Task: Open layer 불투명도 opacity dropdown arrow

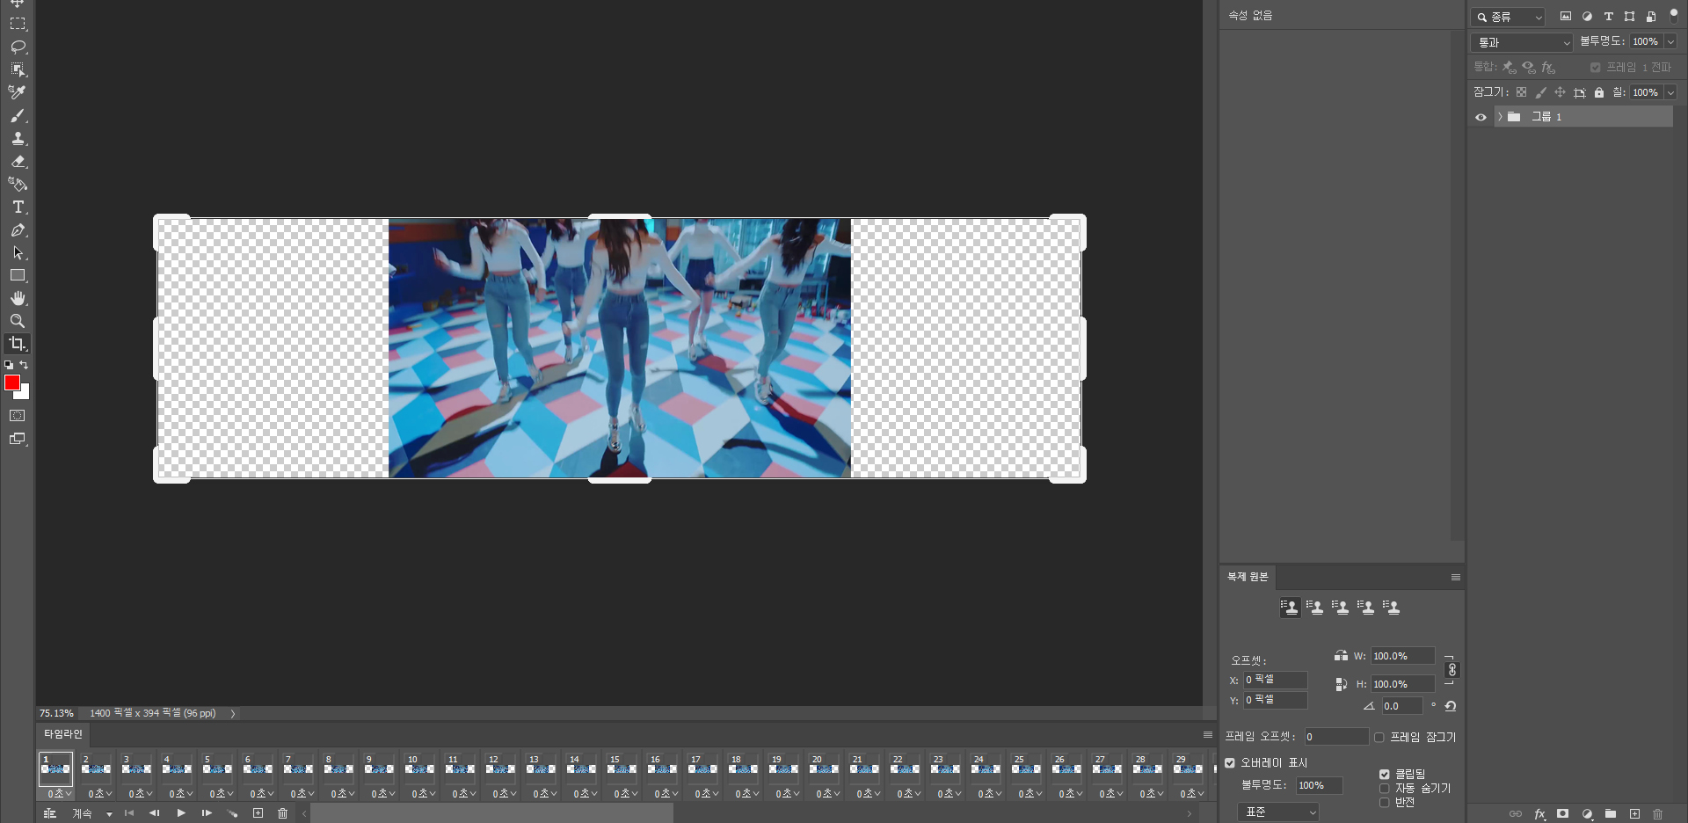Action: pyautogui.click(x=1670, y=41)
